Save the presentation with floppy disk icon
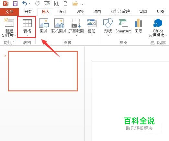This screenshot has height=141, width=169. 15,4
